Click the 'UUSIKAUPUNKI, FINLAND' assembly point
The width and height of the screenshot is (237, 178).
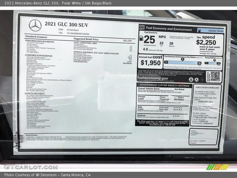pyautogui.click(x=204, y=117)
